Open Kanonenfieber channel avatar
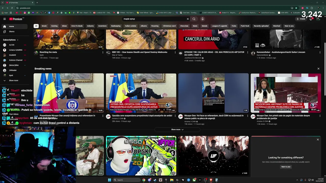The height and width of the screenshot is (183, 326). pos(253,53)
